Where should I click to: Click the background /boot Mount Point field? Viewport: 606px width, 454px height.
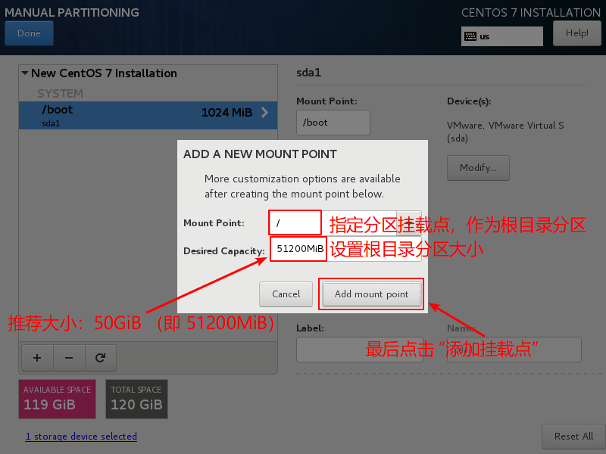click(x=333, y=123)
